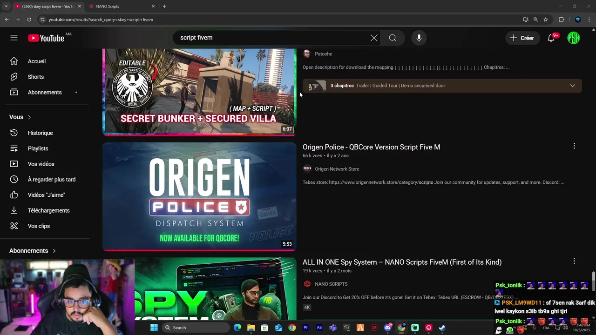The width and height of the screenshot is (596, 335).
Task: Open a new browser tab
Action: pyautogui.click(x=164, y=7)
